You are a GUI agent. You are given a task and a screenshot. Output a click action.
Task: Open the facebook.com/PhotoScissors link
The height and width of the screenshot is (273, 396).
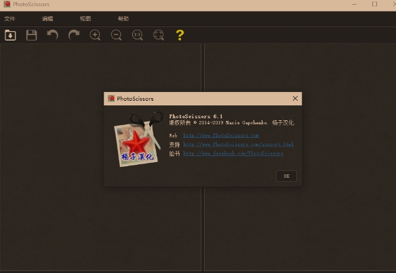pos(233,153)
